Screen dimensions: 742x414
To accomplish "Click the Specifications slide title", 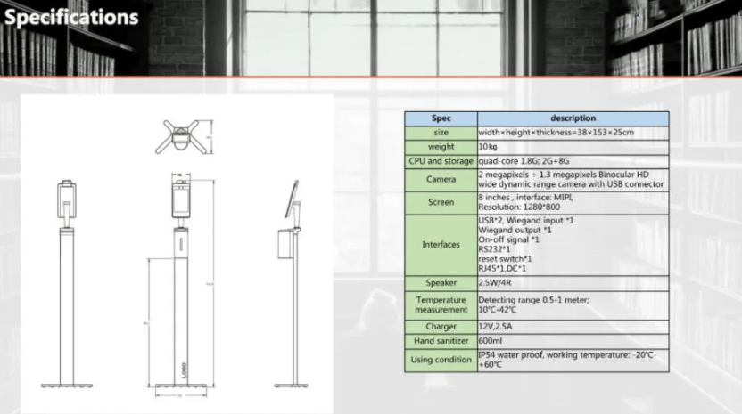I will click(x=70, y=17).
